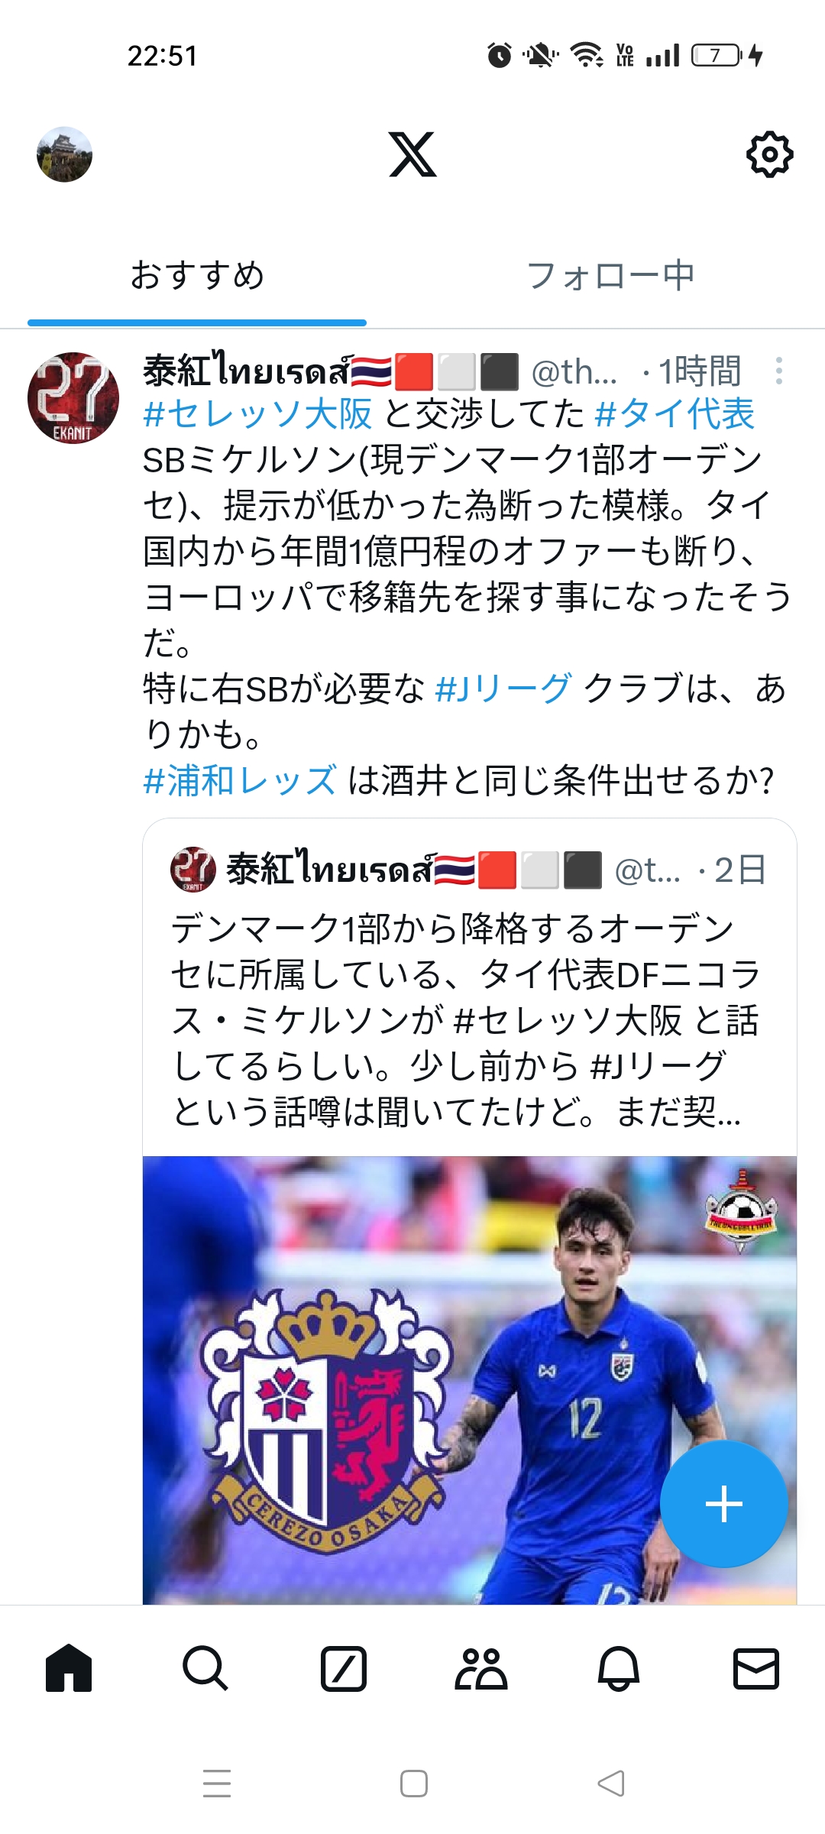The image size is (825, 1834).
Task: Open the Communities people icon
Action: (481, 1668)
